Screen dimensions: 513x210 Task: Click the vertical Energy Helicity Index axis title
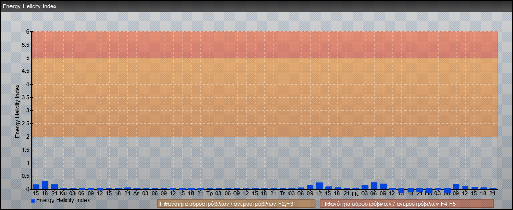(x=18, y=111)
